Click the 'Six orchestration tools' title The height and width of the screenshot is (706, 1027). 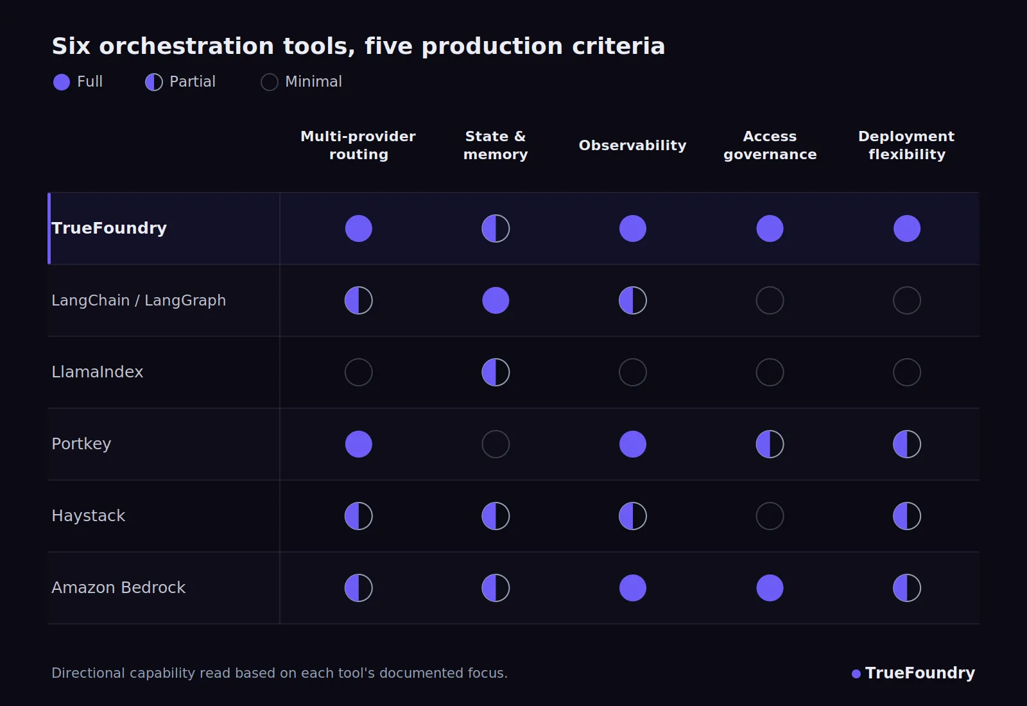tap(358, 46)
